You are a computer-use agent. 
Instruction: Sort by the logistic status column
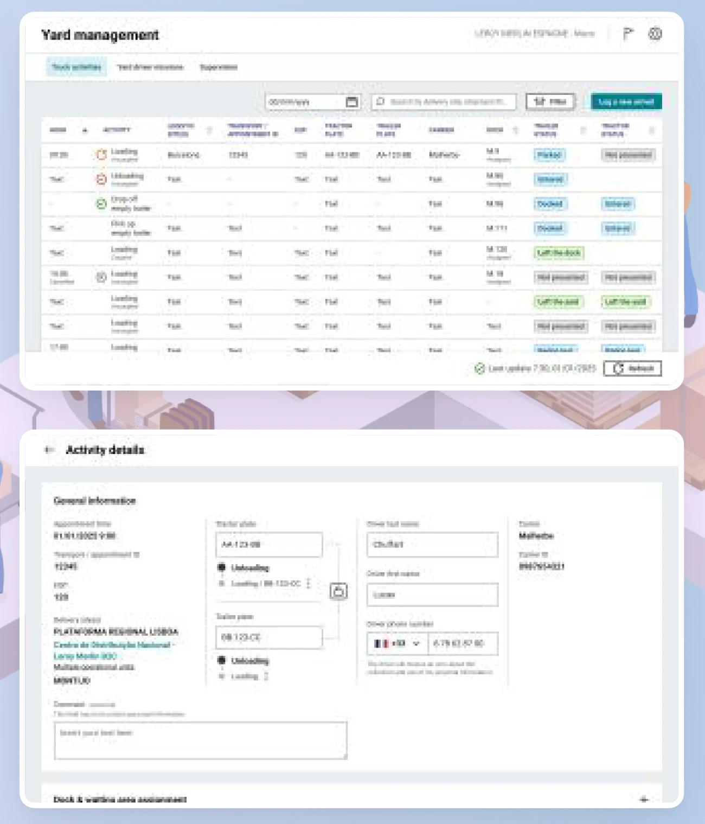coord(209,130)
